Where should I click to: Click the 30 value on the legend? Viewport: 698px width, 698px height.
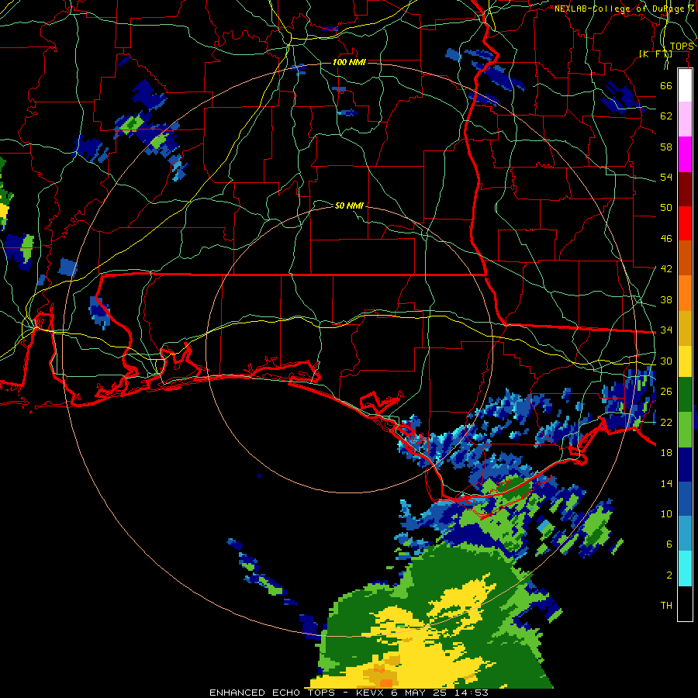pyautogui.click(x=666, y=361)
